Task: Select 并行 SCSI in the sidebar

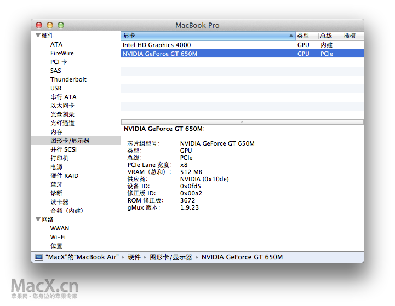Action: tap(64, 149)
